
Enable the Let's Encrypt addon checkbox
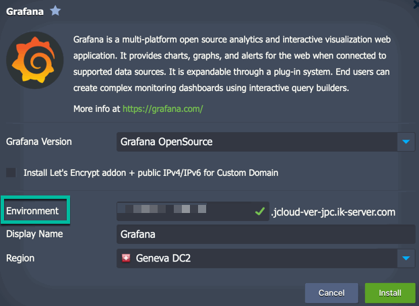point(11,173)
